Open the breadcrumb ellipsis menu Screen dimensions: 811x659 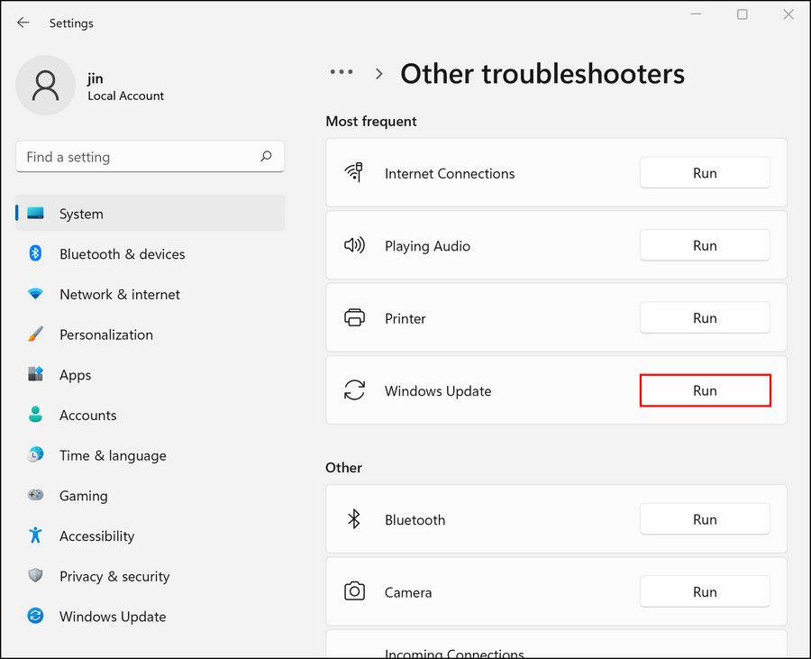tap(342, 72)
